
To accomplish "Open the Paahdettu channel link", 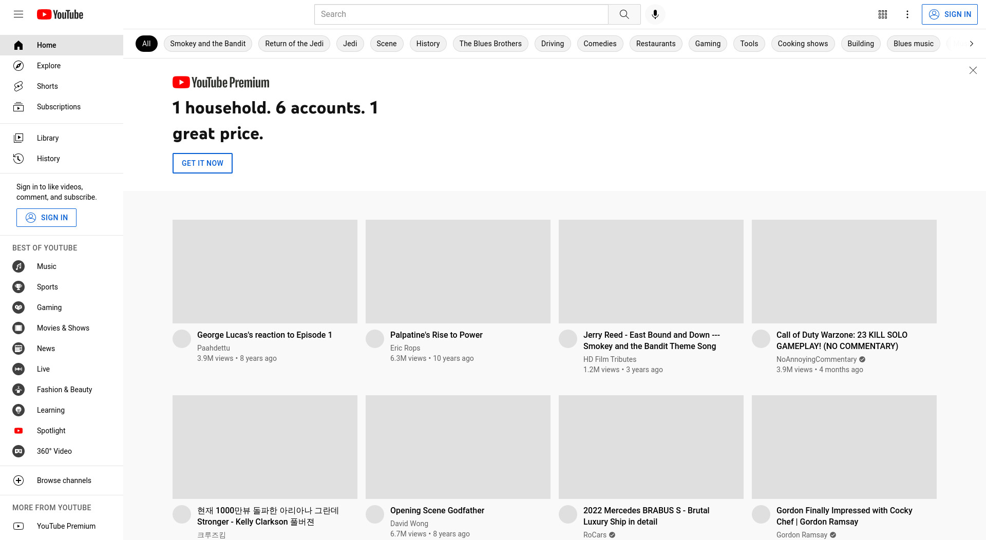I will [214, 348].
